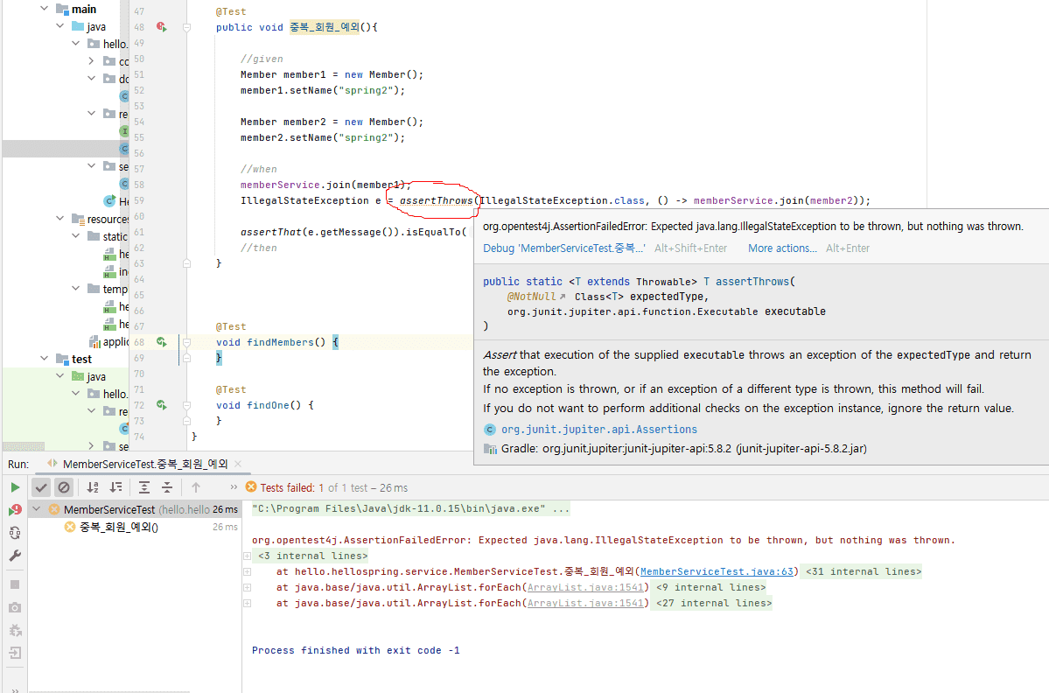Open the wrench settings in Run sidebar
This screenshot has width=1049, height=693.
[15, 556]
